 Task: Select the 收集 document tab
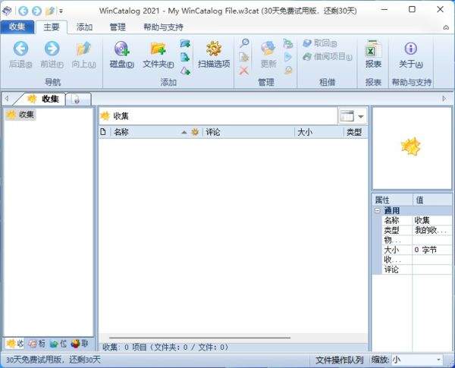tap(43, 99)
